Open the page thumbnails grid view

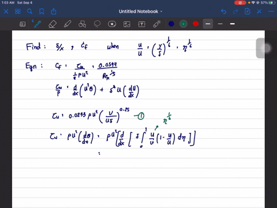18,12
